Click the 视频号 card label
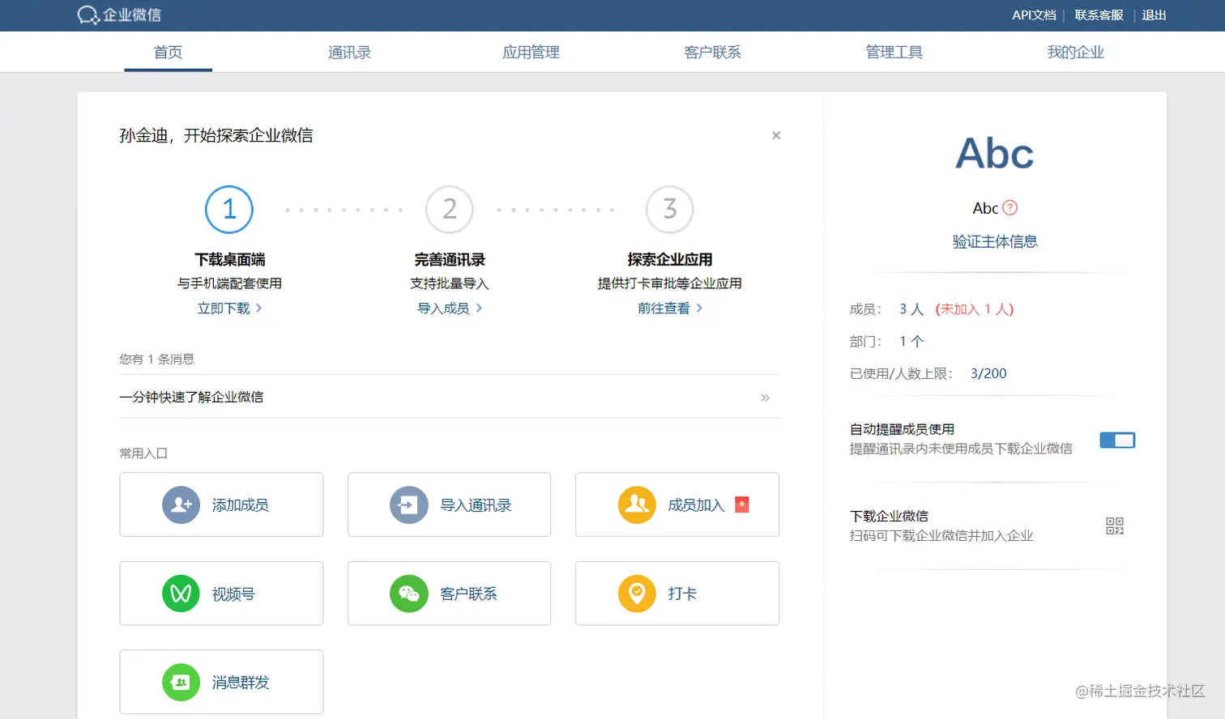 (x=233, y=593)
